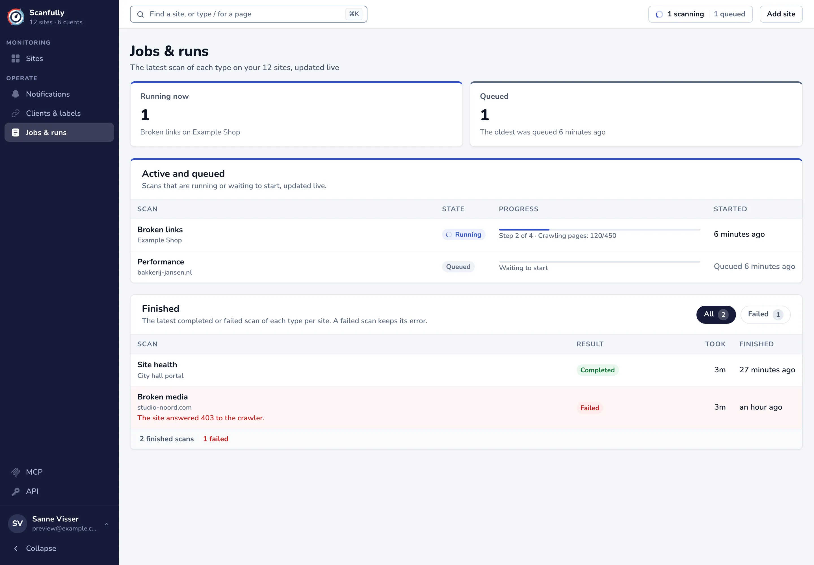Click the Sites grid icon in sidebar
Viewport: 814px width, 565px height.
click(x=16, y=58)
